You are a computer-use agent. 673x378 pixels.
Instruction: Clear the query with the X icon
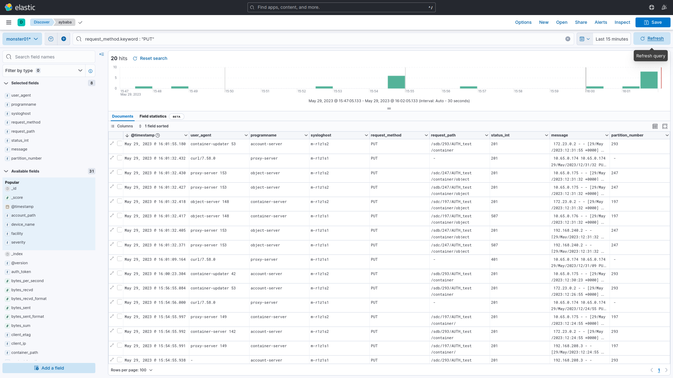tap(568, 39)
